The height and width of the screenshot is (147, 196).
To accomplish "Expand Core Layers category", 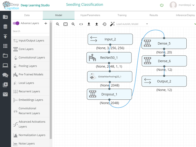I will tap(30, 49).
